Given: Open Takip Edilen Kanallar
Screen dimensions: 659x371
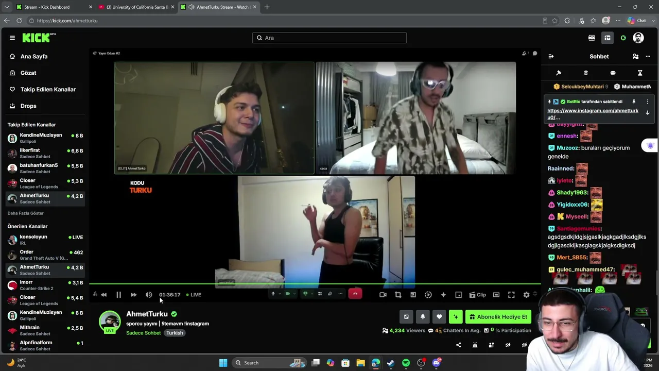Looking at the screenshot, I should click(x=48, y=89).
